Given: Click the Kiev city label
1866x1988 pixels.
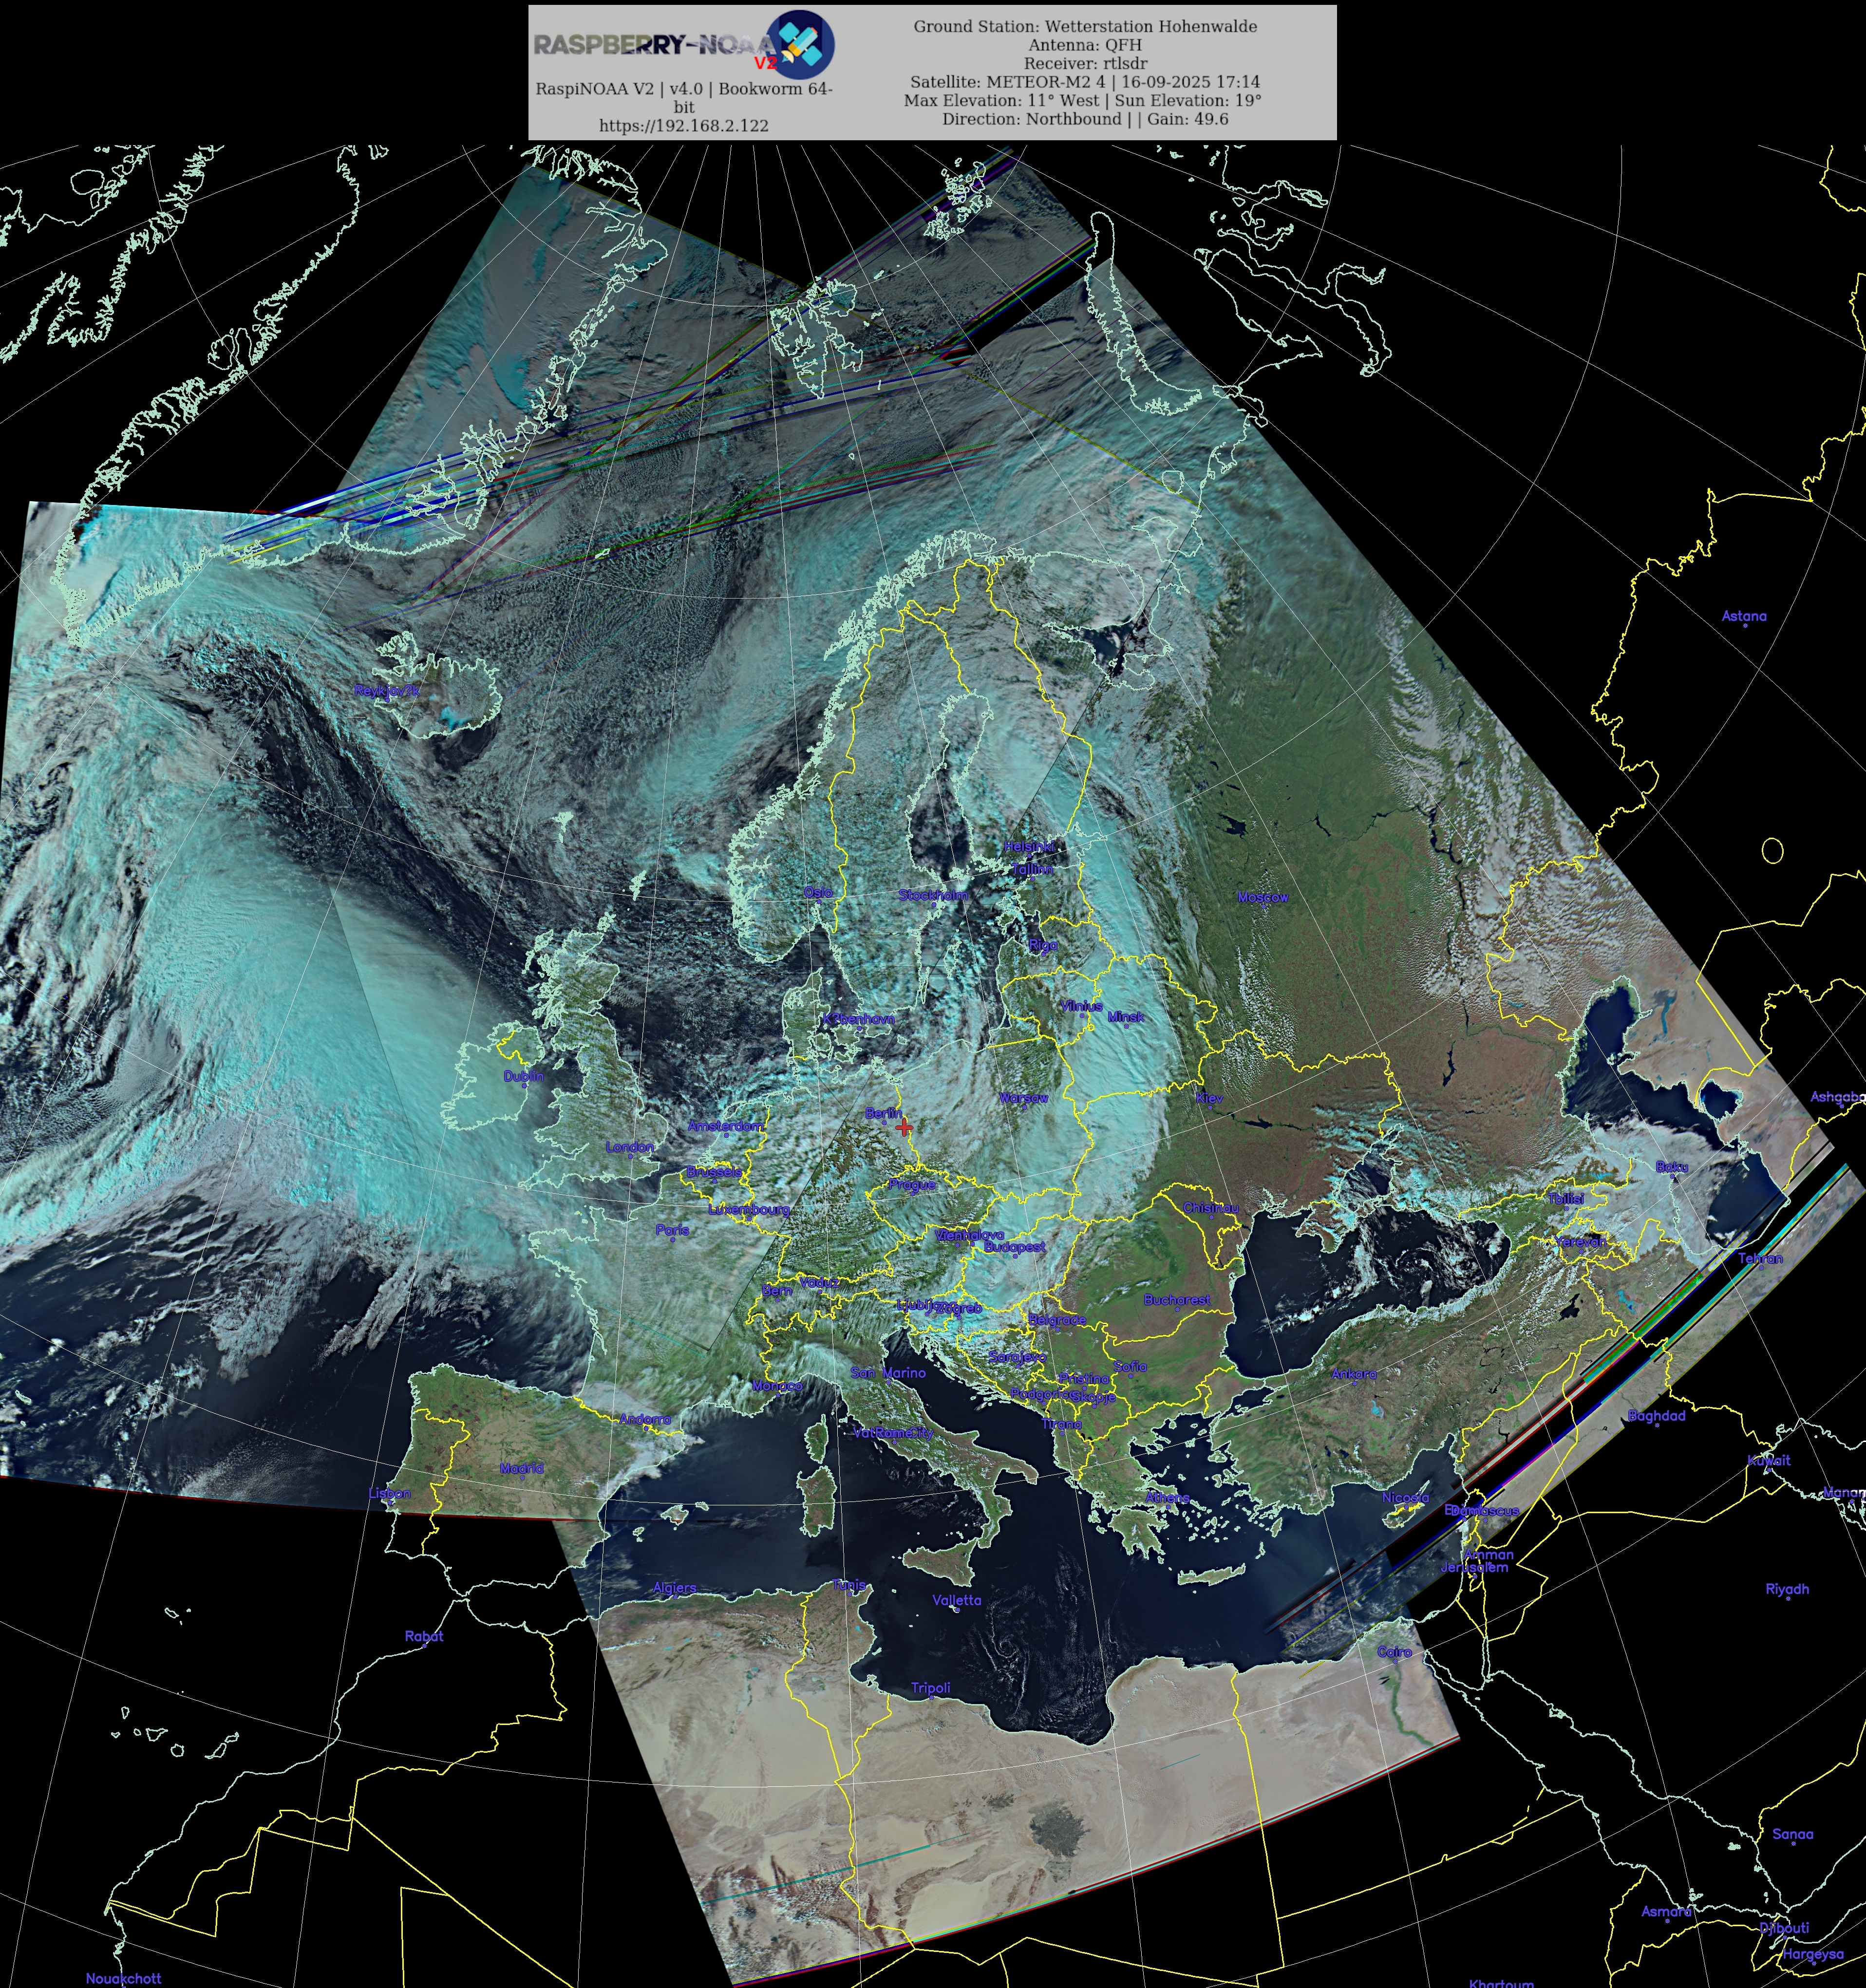Looking at the screenshot, I should [x=1209, y=1098].
